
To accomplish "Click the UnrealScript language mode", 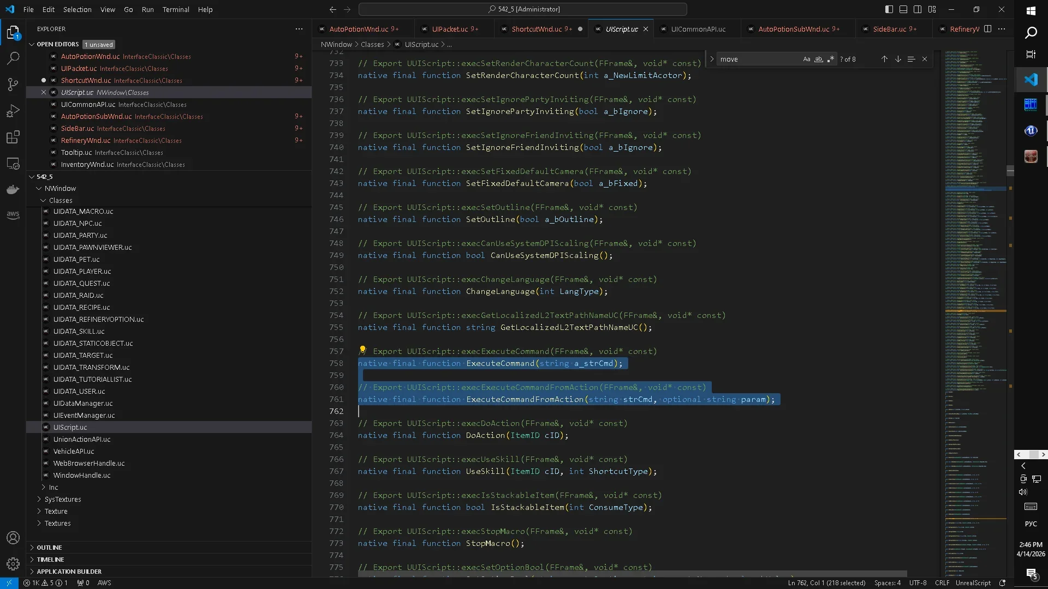I will tap(973, 583).
